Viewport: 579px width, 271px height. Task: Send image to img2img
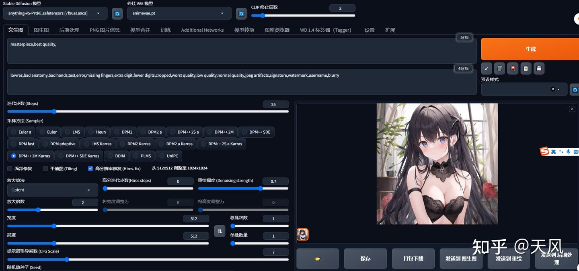[461, 259]
